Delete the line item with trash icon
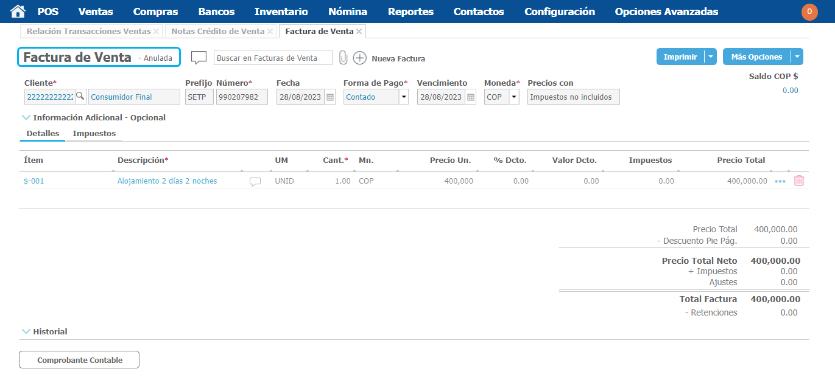Viewport: 835px width, 383px height. [x=799, y=181]
